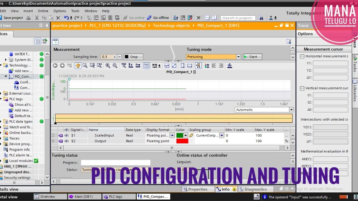Screen dimensions: 358x201
Task: Select the hand move-view tool
Action: [78, 66]
